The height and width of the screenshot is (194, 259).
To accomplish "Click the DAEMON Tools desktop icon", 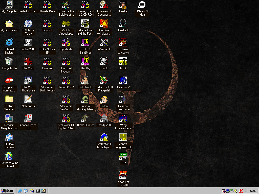I will point(28,24).
